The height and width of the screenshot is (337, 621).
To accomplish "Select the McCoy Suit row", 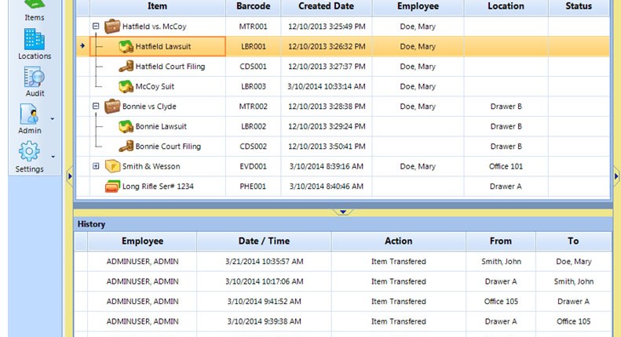I will coord(343,87).
